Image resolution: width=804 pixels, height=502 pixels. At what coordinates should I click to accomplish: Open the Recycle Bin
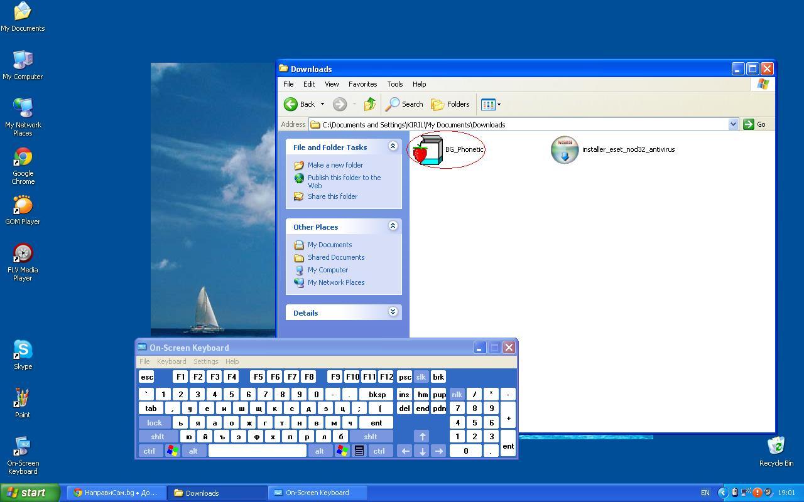pyautogui.click(x=776, y=447)
